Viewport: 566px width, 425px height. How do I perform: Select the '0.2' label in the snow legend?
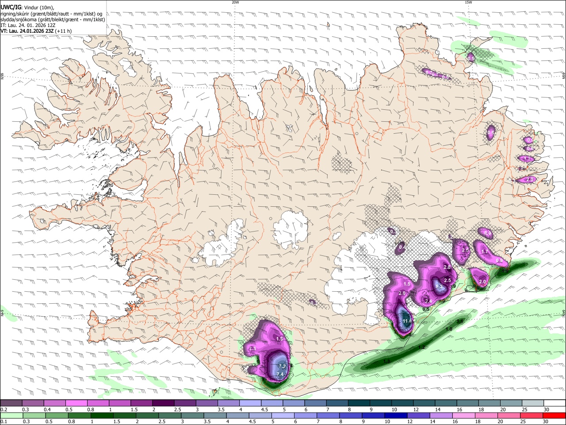4,410
